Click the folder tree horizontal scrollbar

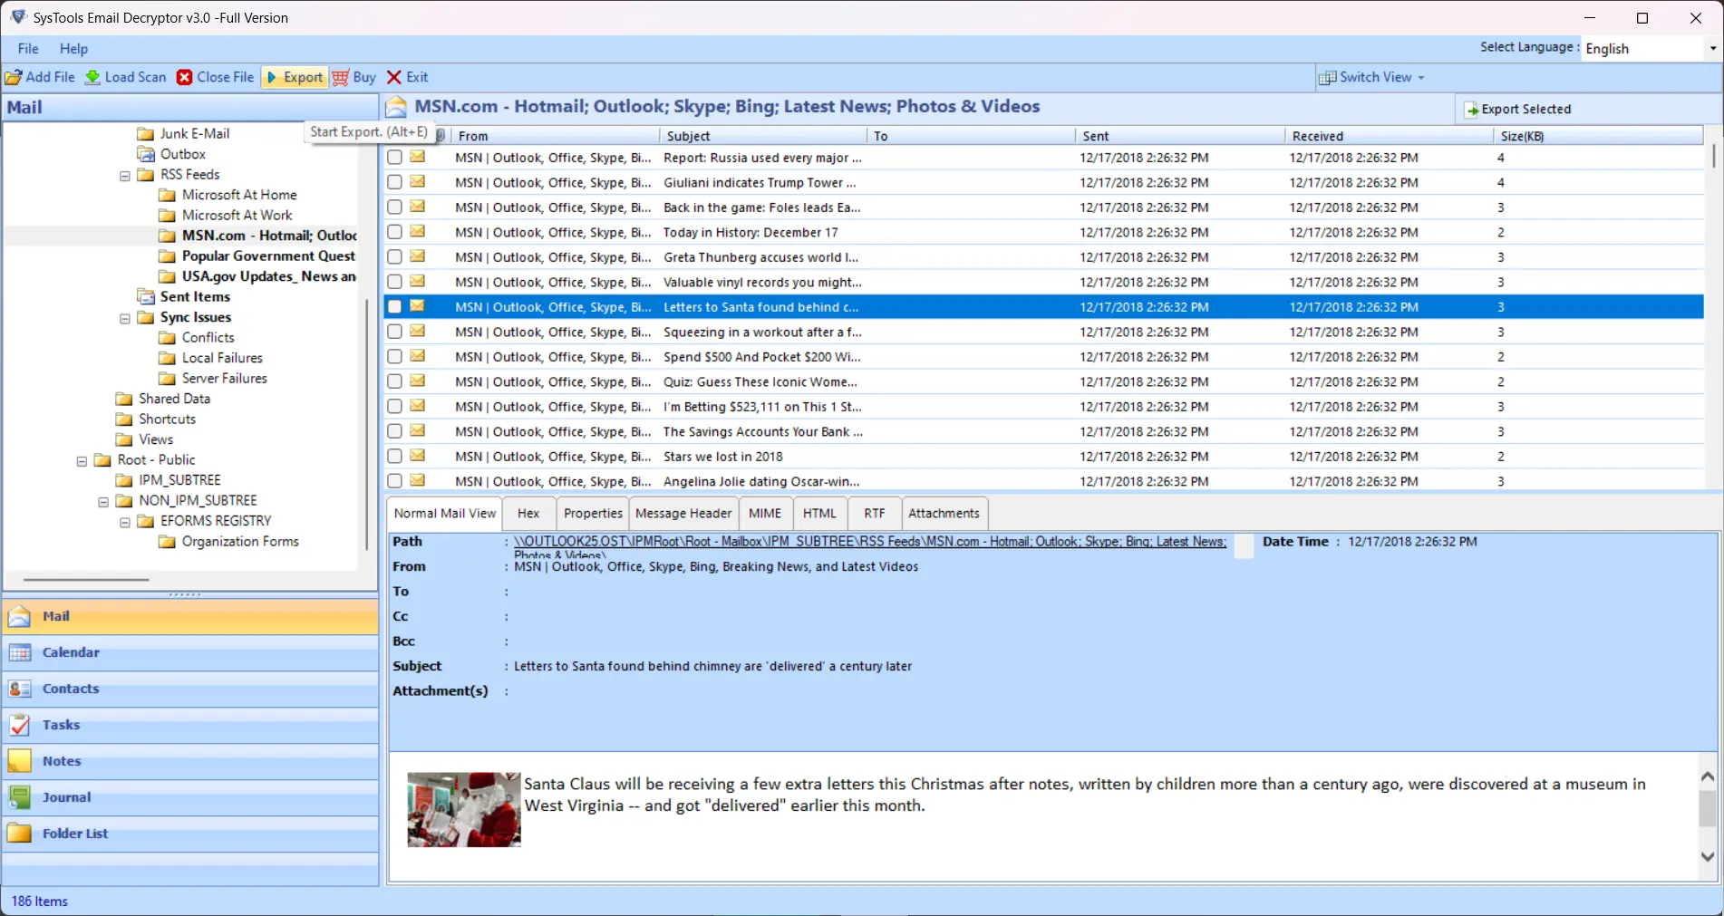86,579
